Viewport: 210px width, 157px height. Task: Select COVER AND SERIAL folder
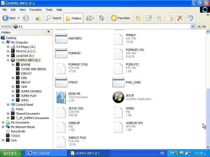tap(34, 69)
